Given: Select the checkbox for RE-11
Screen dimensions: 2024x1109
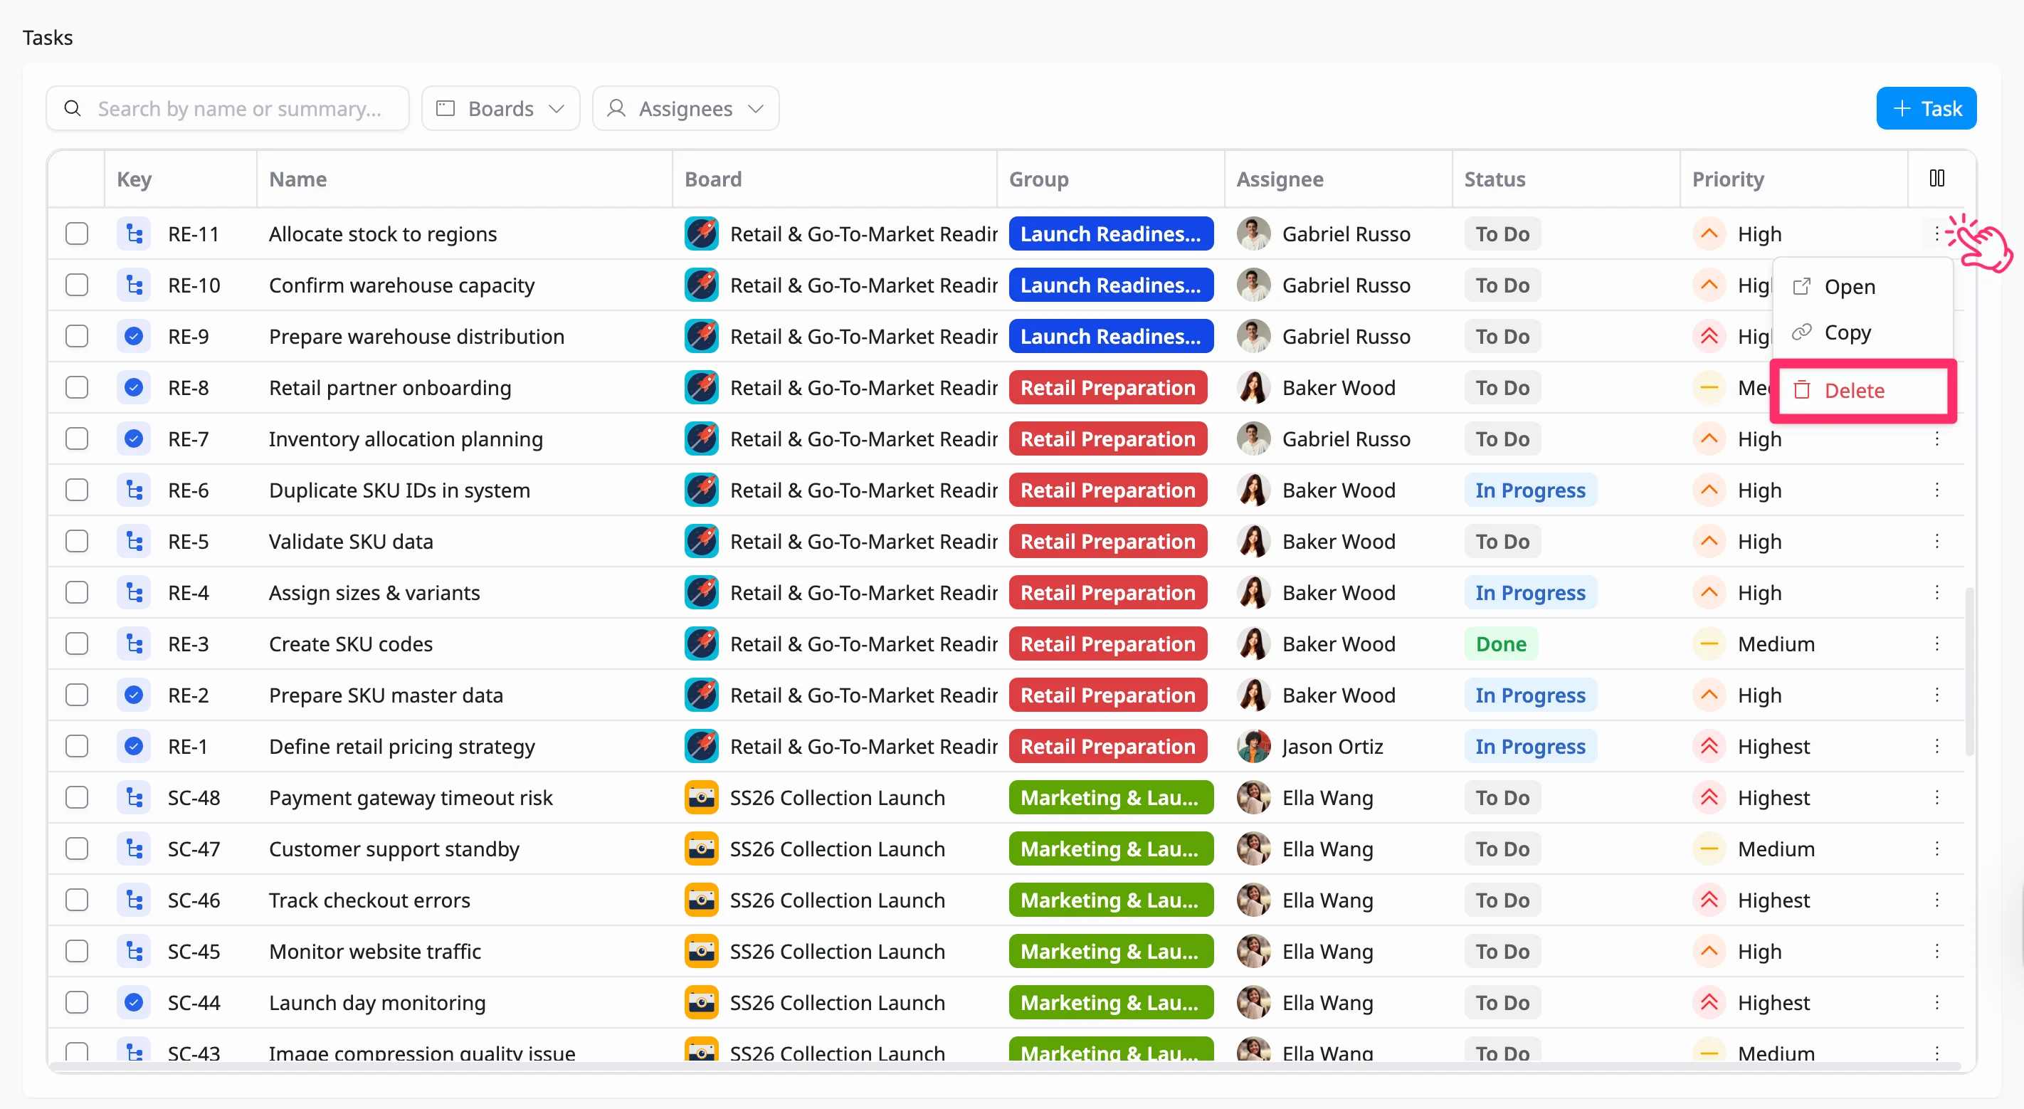Looking at the screenshot, I should pos(76,234).
